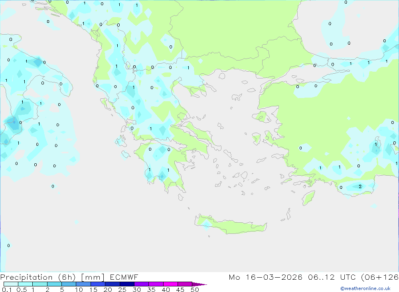Select the 30–35 mm purple legend swatch
This screenshot has width=399, height=292.
(x=142, y=284)
